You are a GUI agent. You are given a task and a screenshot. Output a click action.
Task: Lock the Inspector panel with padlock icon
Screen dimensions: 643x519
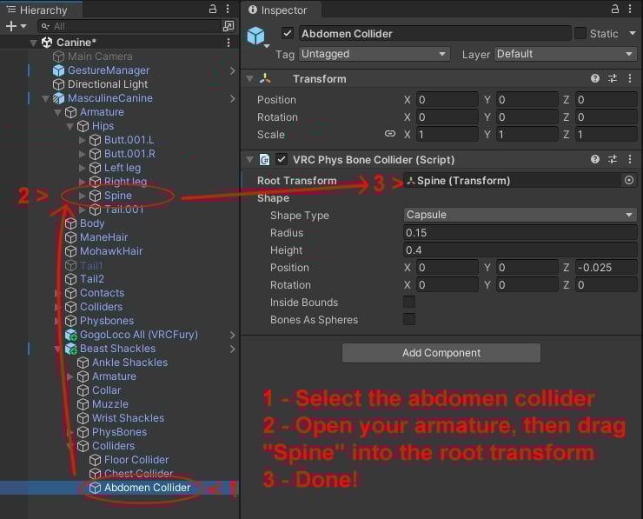pos(614,9)
